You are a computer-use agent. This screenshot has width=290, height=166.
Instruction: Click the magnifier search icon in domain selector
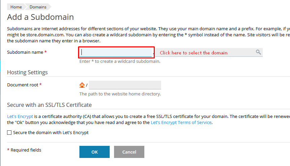click(258, 52)
